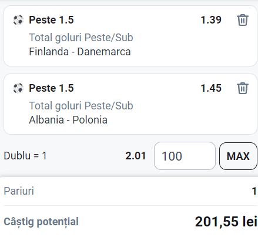This screenshot has width=258, height=237.
Task: Select the 1.39 odds value
Action: (211, 20)
